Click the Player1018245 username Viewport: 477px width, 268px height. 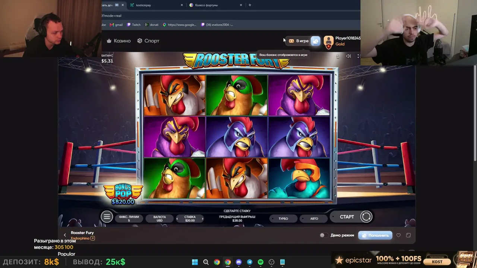click(x=348, y=38)
